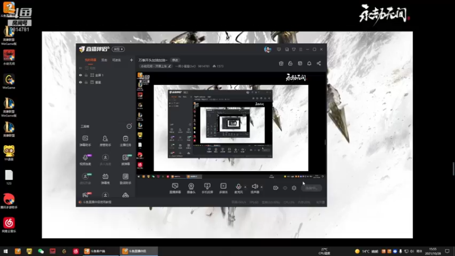
Task: Switch to the 斗鱼直播伴侣 taskbar window
Action: [139, 251]
